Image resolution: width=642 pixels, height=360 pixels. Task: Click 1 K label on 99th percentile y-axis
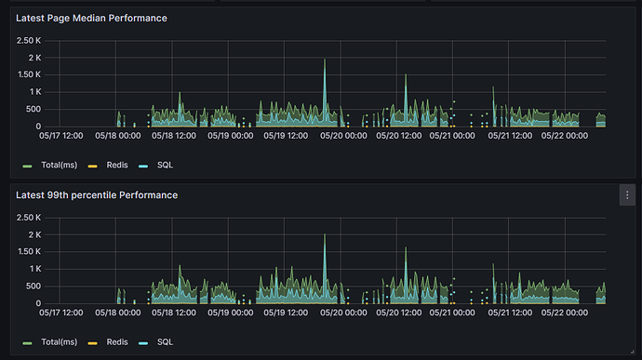pos(35,269)
